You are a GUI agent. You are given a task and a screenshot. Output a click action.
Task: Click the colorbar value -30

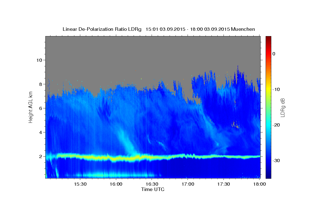point(276,160)
